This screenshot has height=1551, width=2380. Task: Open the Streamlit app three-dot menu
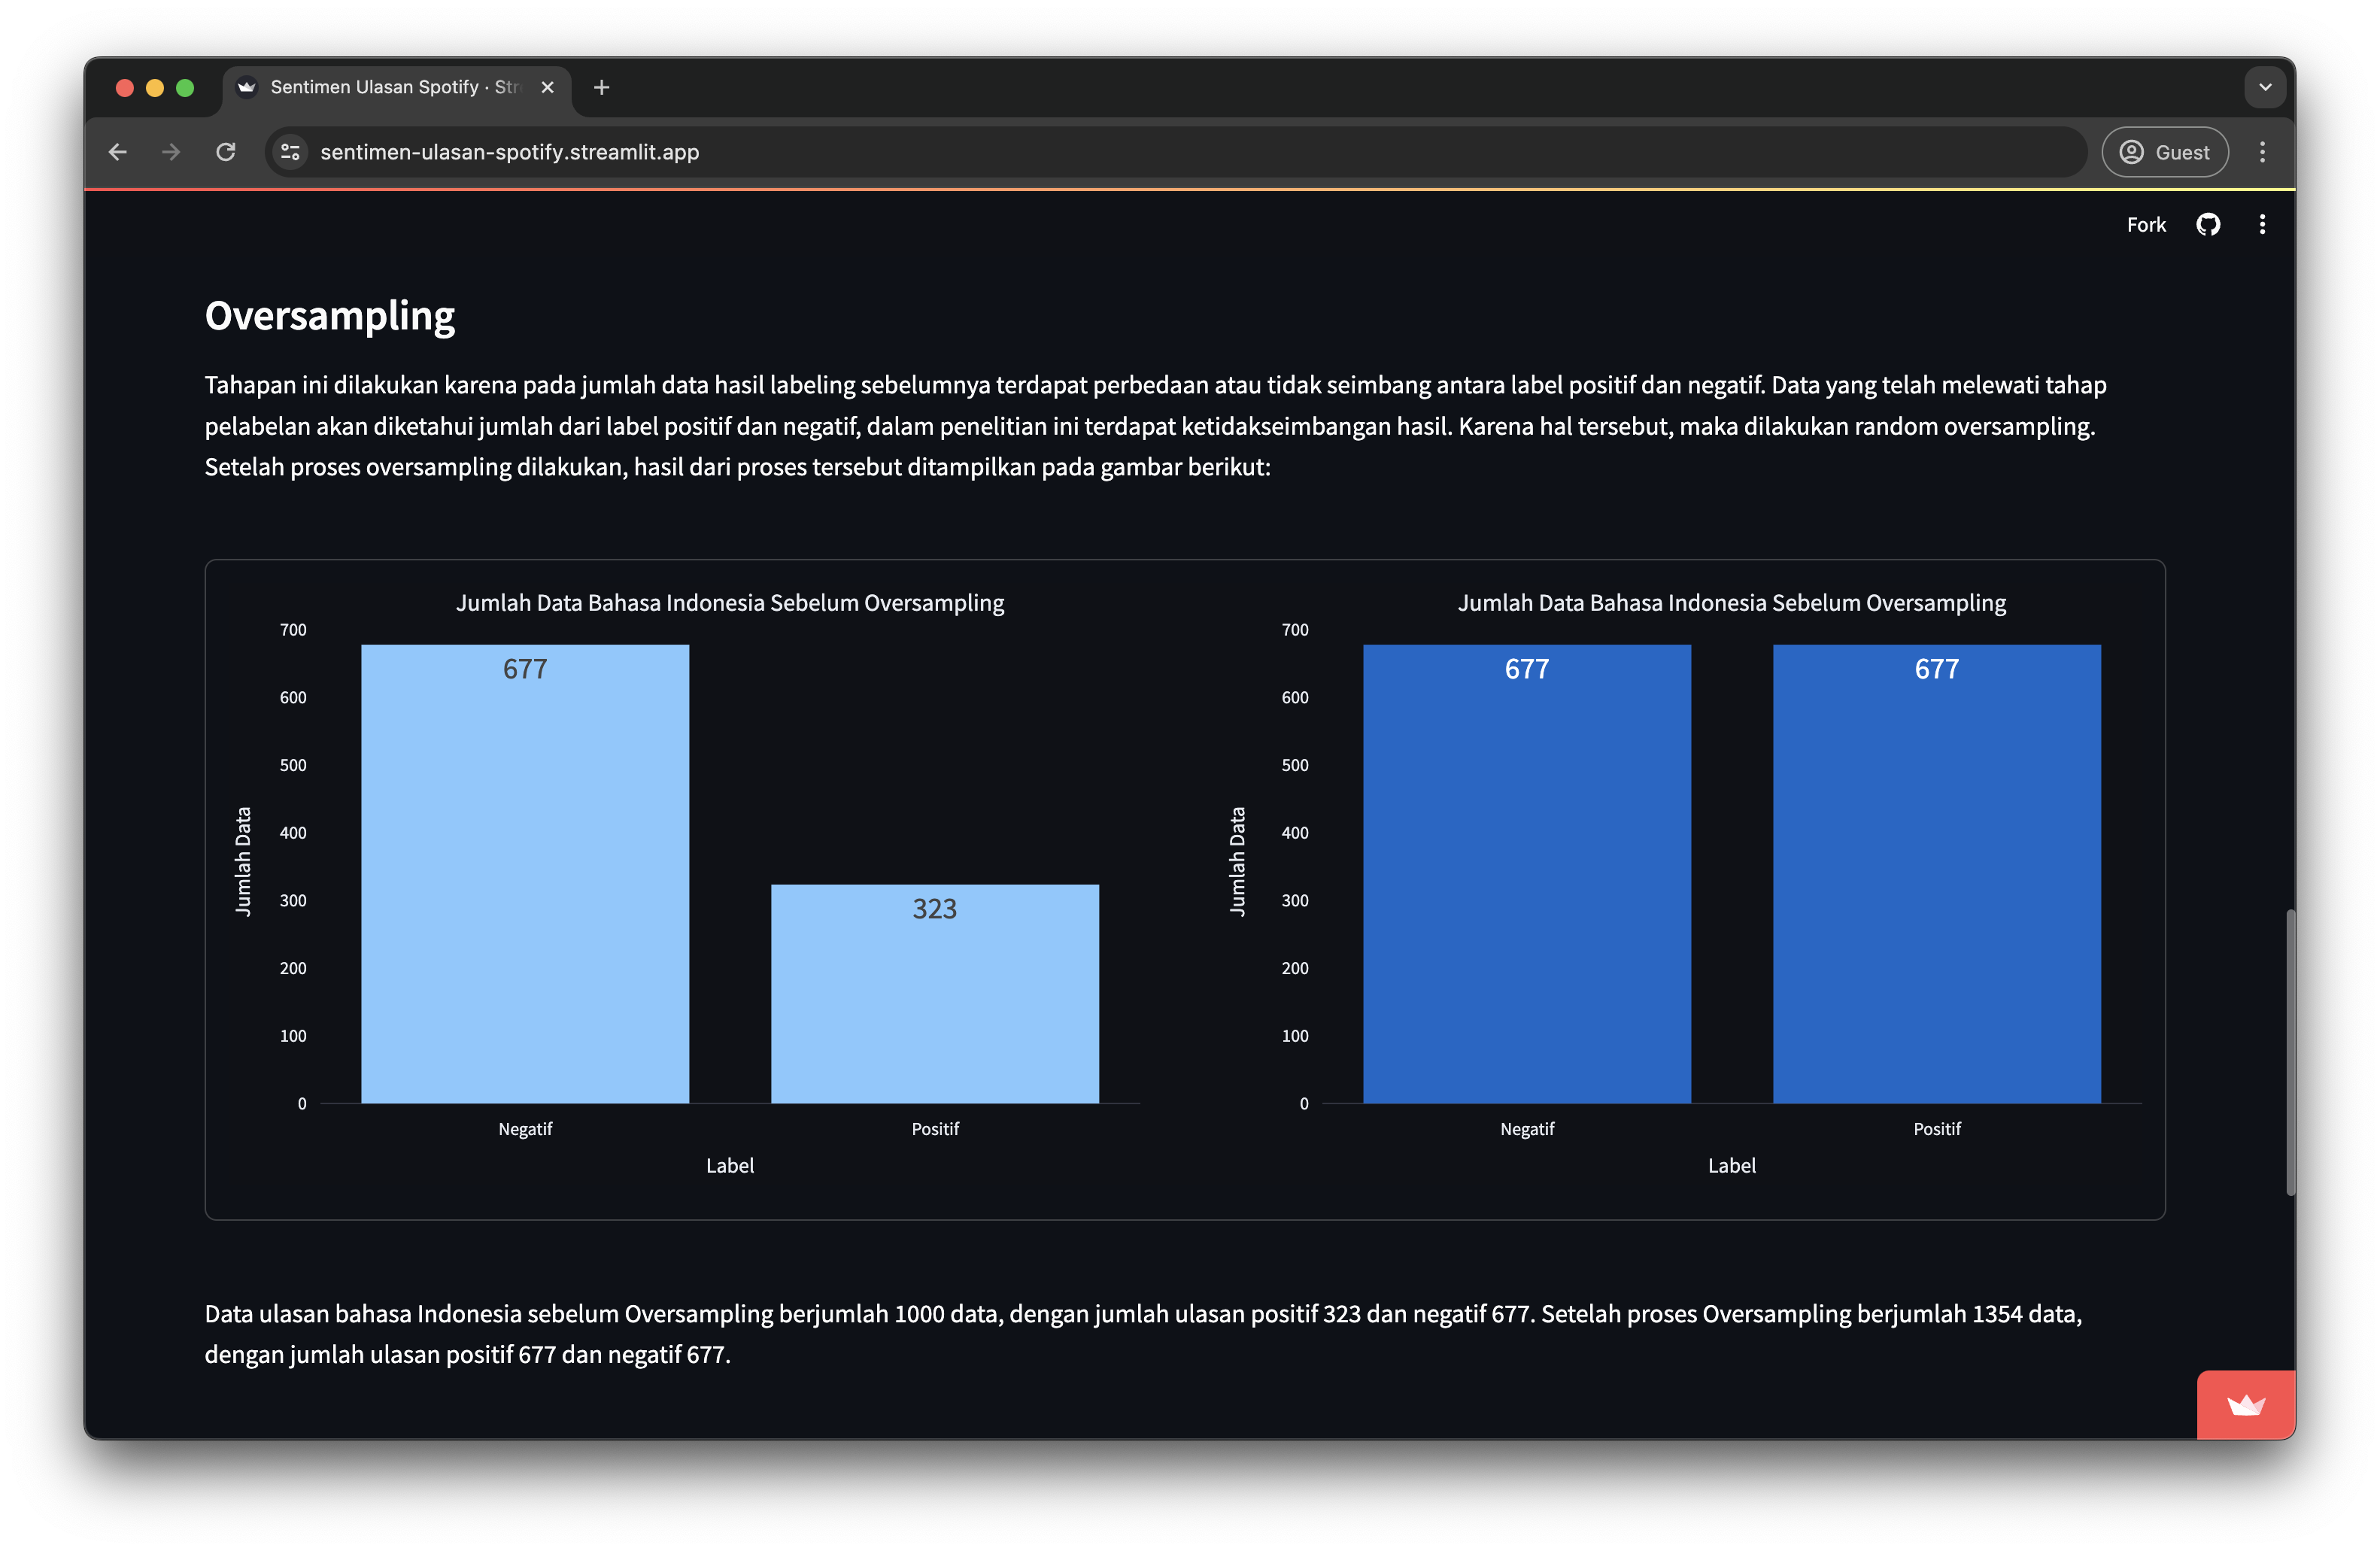point(2262,224)
